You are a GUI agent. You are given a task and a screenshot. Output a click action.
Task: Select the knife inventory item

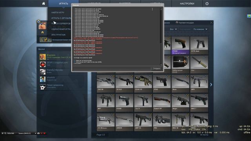(x=199, y=65)
